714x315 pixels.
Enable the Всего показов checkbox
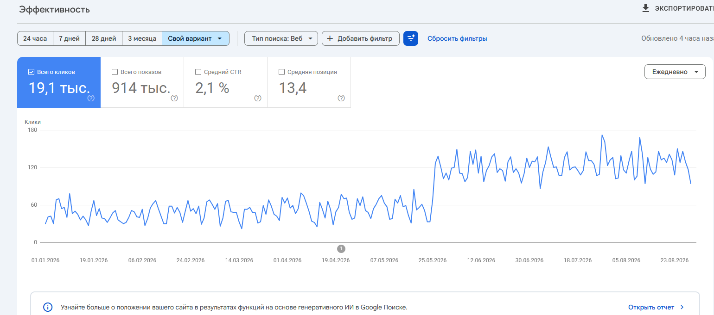pyautogui.click(x=115, y=72)
